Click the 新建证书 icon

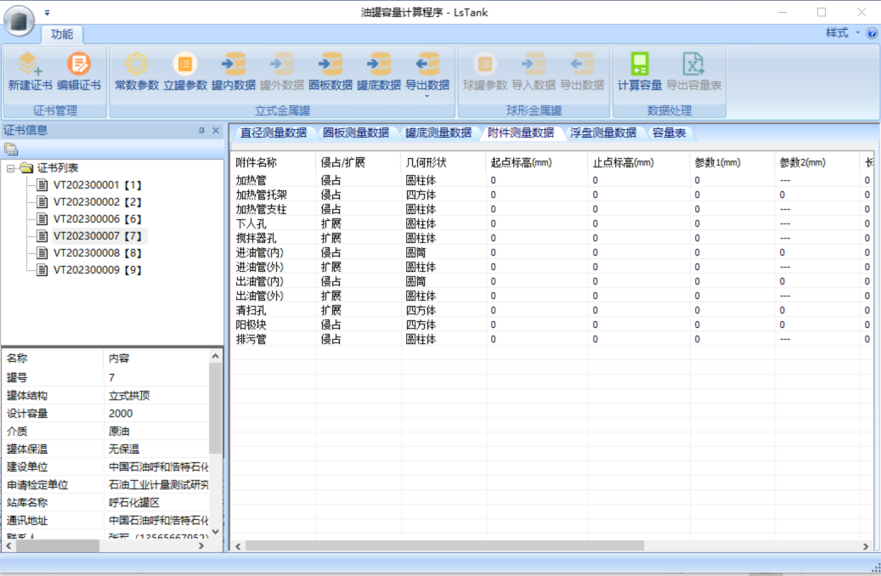point(30,64)
